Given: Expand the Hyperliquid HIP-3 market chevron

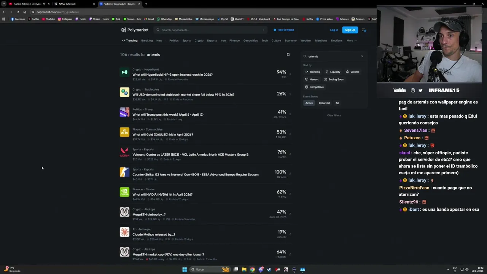Looking at the screenshot, I should point(290,74).
